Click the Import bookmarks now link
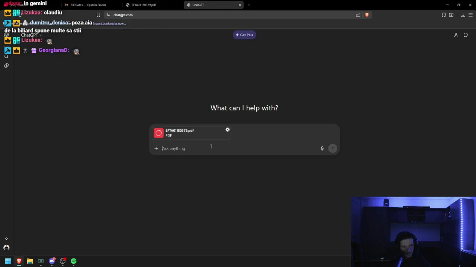This screenshot has width=476, height=267. click(109, 23)
